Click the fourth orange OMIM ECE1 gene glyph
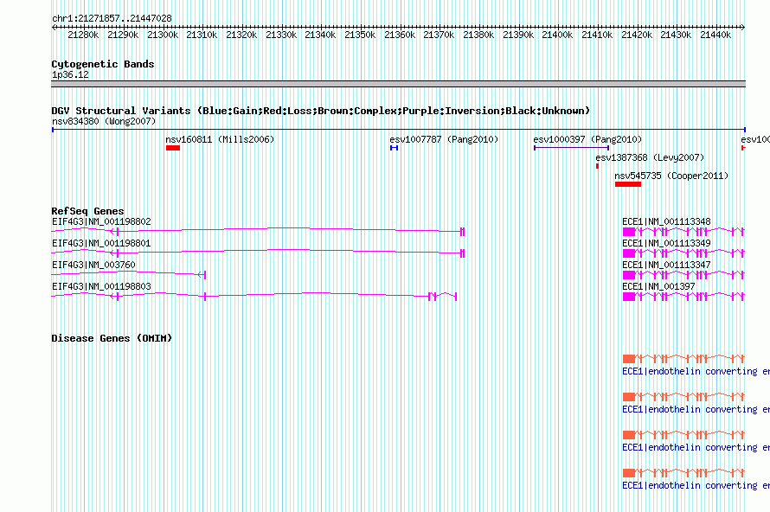This screenshot has height=512, width=770. (x=683, y=473)
